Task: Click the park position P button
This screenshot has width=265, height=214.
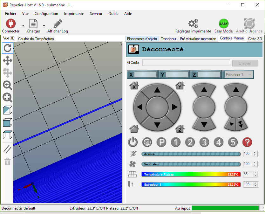Action: point(161,142)
